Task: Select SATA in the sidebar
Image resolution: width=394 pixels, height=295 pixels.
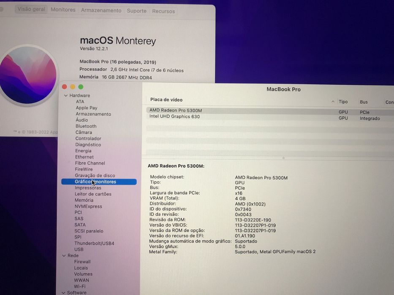Action: [80, 225]
